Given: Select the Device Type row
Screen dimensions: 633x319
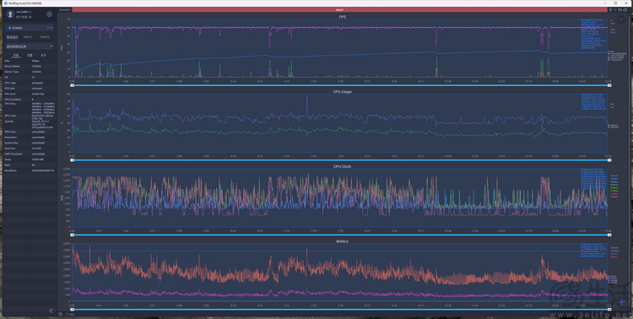Looking at the screenshot, I should click(x=30, y=72).
